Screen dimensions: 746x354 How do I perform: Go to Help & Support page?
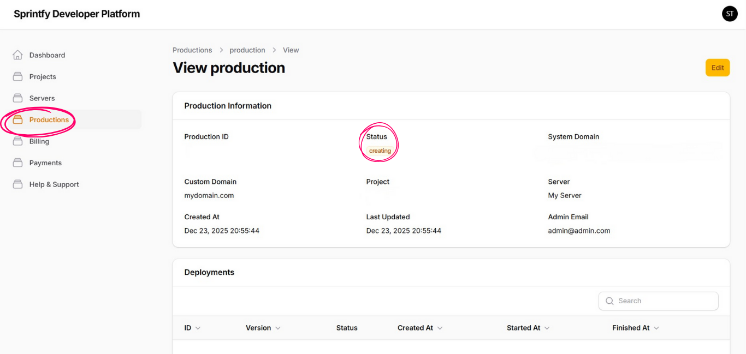point(54,184)
